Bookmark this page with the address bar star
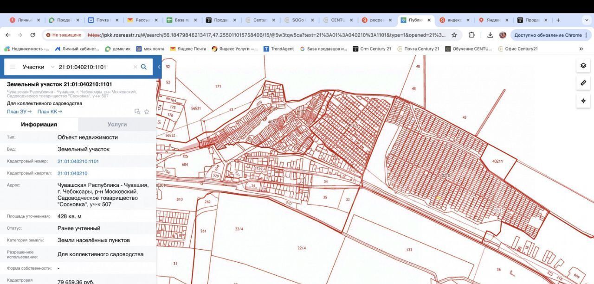 (454, 35)
